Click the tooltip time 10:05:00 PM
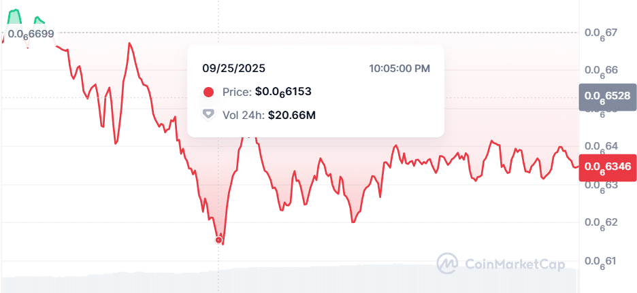The width and height of the screenshot is (637, 293). pyautogui.click(x=399, y=68)
